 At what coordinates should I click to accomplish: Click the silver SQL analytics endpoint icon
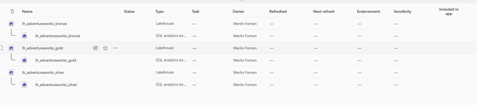24,85
